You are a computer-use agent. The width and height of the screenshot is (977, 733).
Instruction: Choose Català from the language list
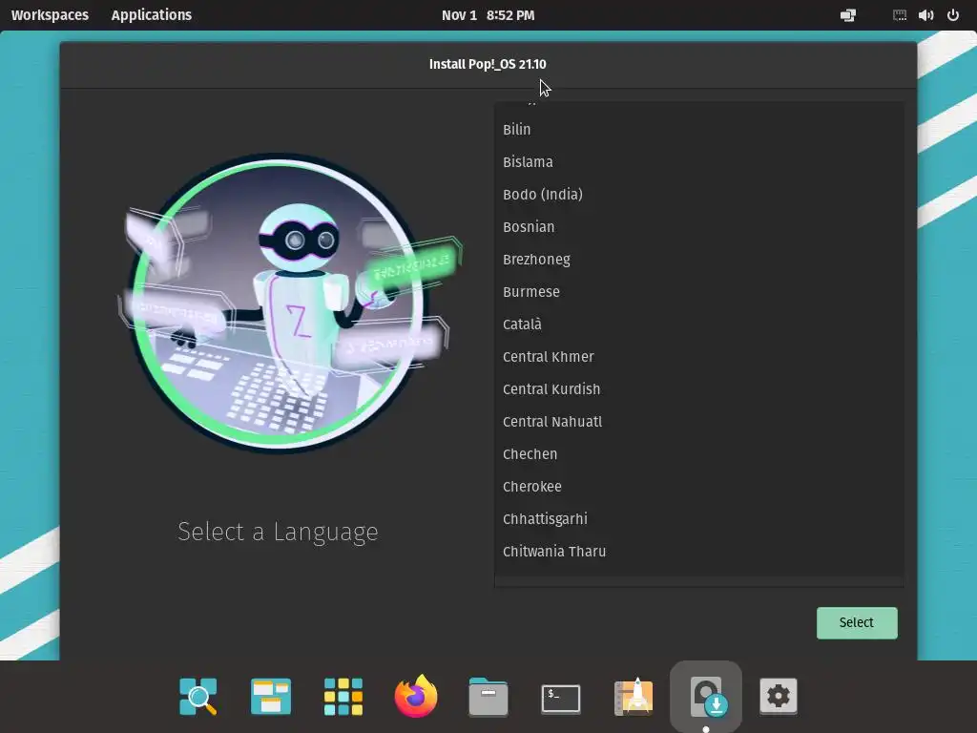[699, 325]
